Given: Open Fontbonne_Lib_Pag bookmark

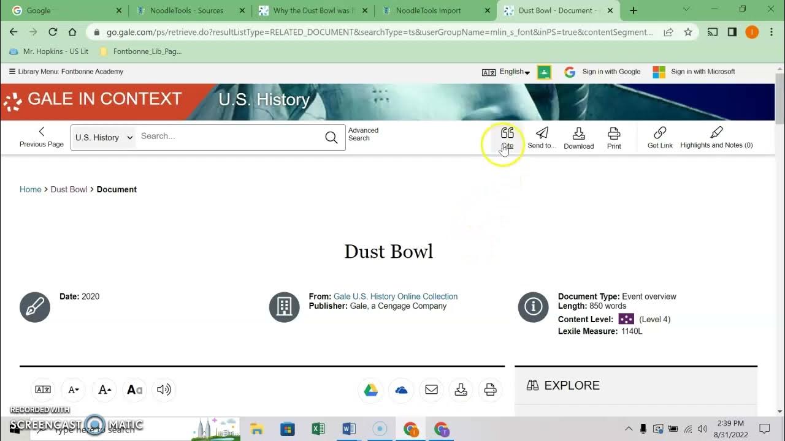Looking at the screenshot, I should tap(141, 51).
